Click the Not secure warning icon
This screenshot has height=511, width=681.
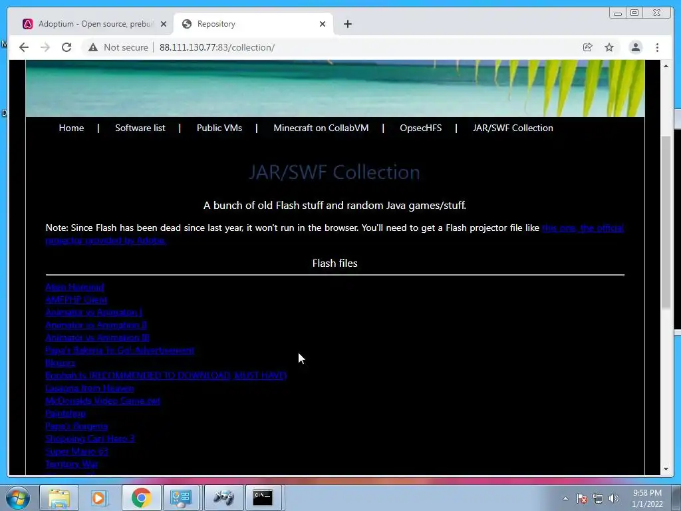(x=93, y=47)
